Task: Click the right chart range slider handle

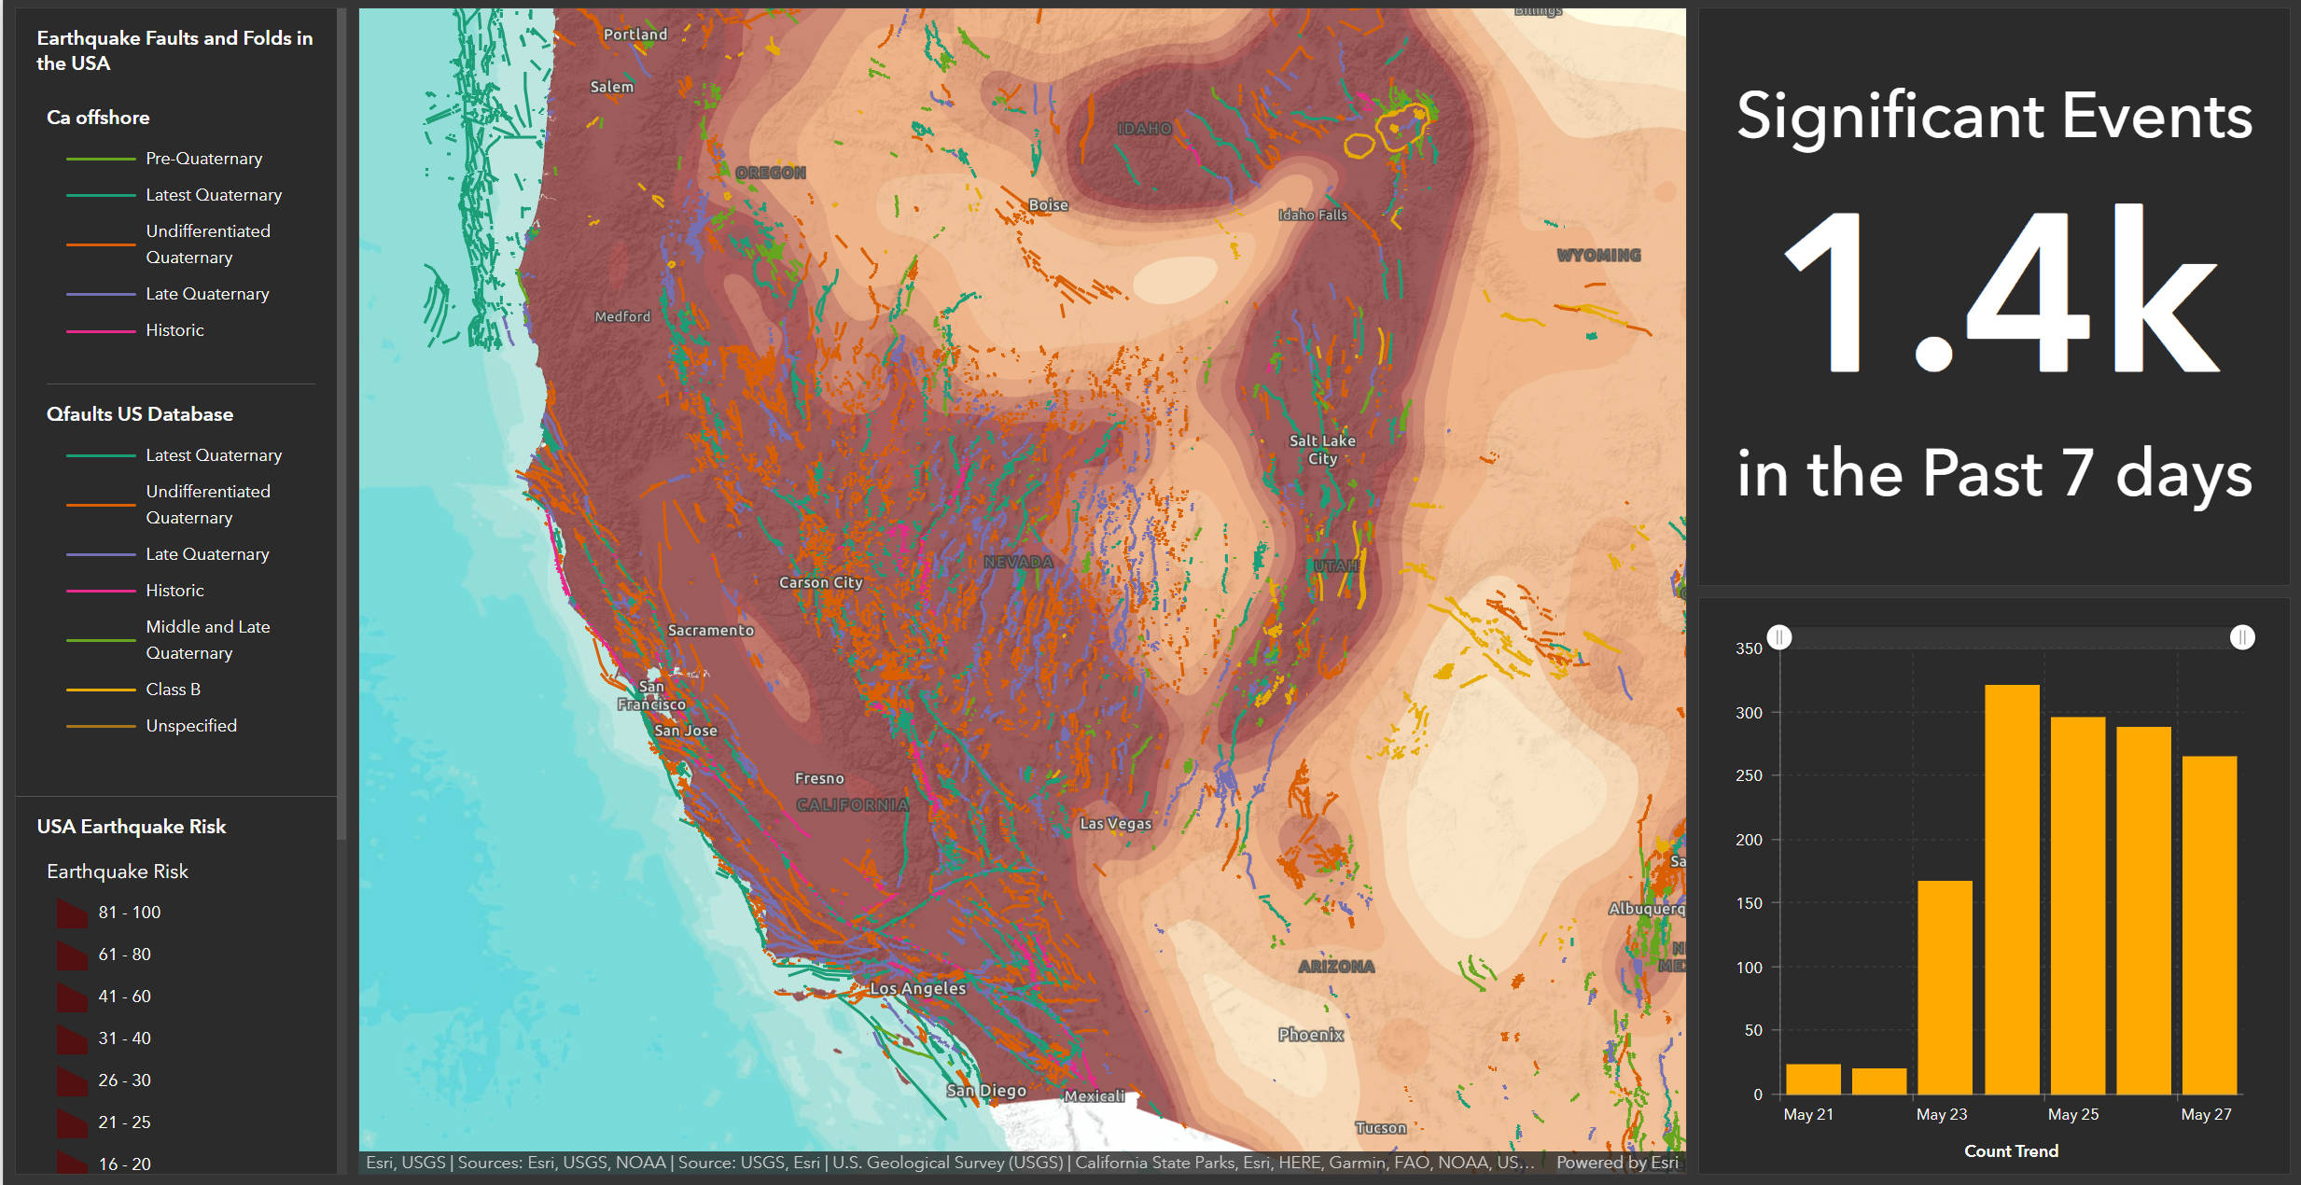Action: pos(2242,637)
